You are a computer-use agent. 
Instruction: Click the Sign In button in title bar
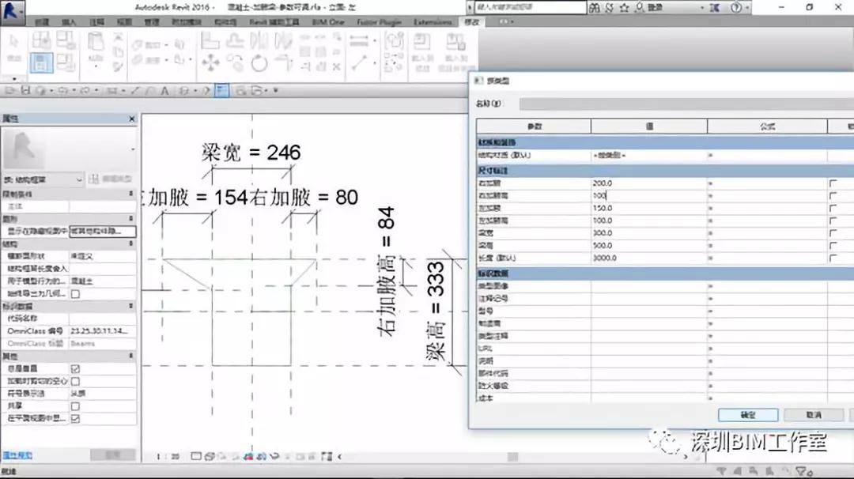[x=648, y=8]
